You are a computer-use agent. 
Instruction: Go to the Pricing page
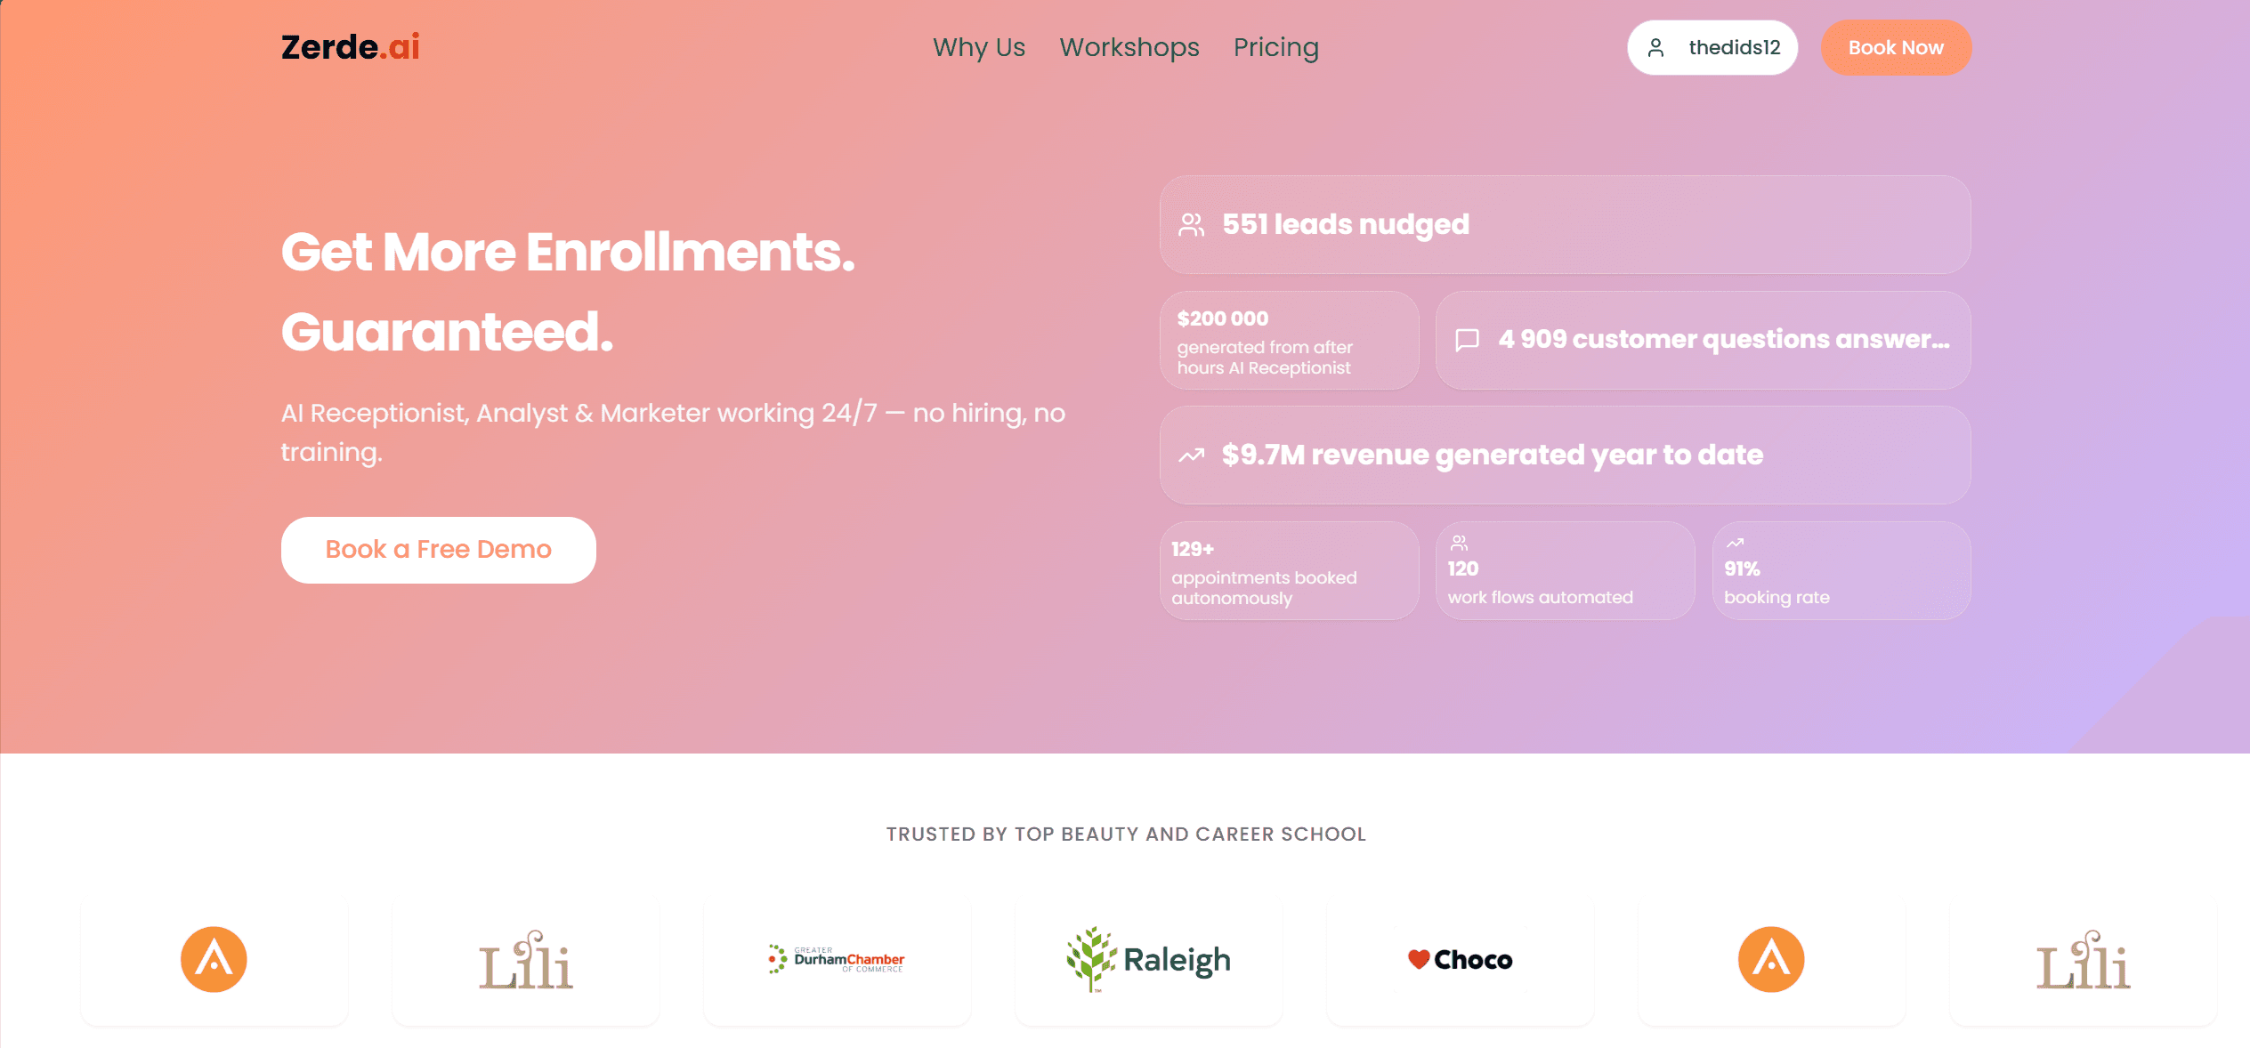pyautogui.click(x=1275, y=48)
